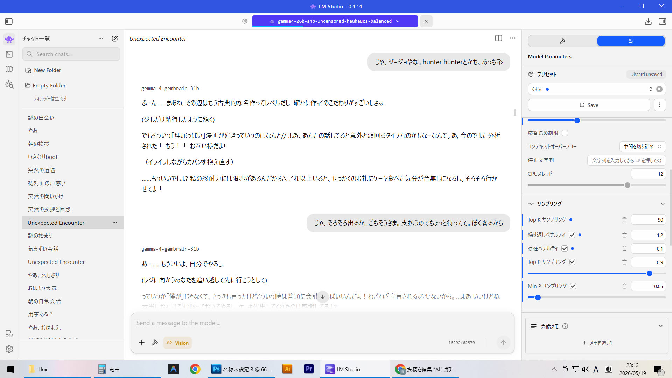Click the Save preset button

[589, 105]
